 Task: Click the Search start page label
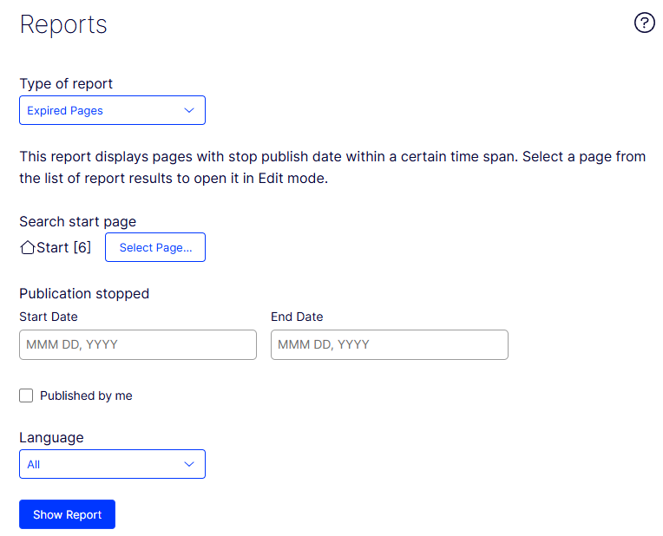(78, 221)
